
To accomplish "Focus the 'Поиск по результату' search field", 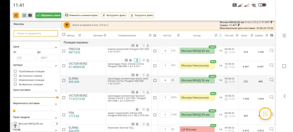I will point(36,34).
